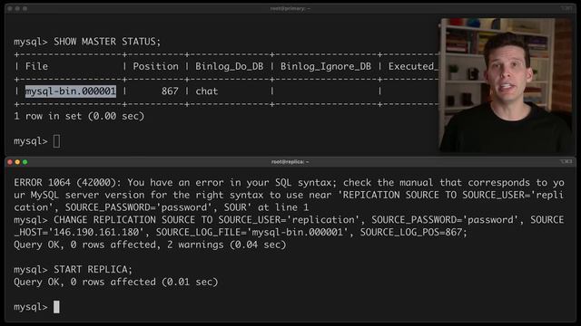Click the replica terminal window title

290,162
